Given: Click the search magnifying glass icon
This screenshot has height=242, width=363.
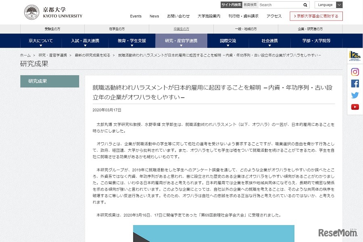Looking at the screenshot, I should (305, 5).
